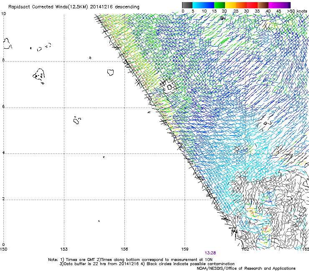Click the '25' label on the knots legend
This screenshot has height=271, width=309.
click(x=236, y=11)
